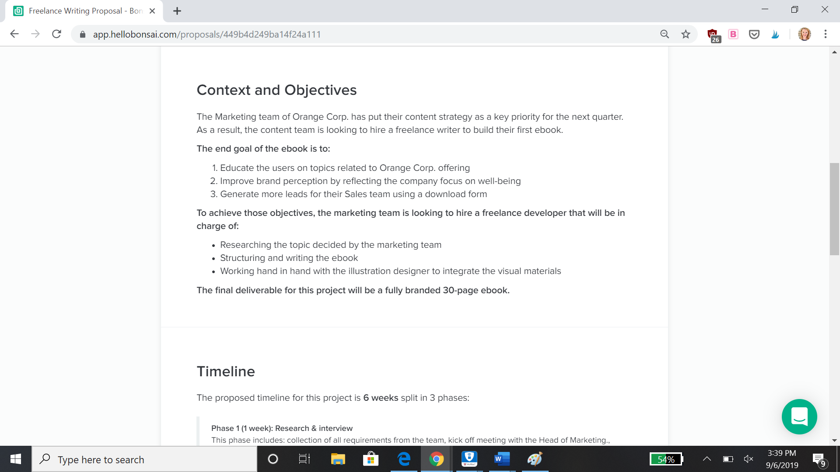The width and height of the screenshot is (840, 472).
Task: Click the taskbar search box
Action: [x=144, y=459]
